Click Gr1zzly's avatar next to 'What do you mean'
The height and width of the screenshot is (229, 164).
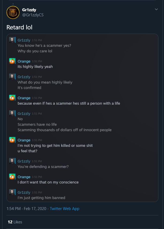coord(12,76)
